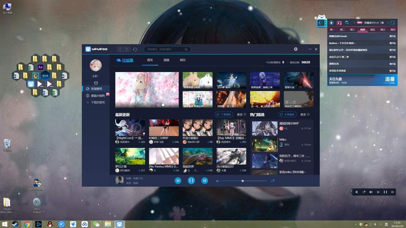Click download icon for 2b小姐姐 wallpaper
The width and height of the screenshot is (406, 228).
(x=241, y=171)
